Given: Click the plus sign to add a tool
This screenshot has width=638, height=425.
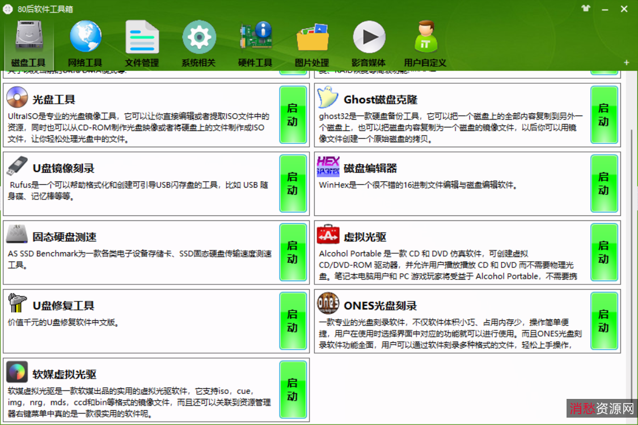Looking at the screenshot, I should pyautogui.click(x=626, y=63).
